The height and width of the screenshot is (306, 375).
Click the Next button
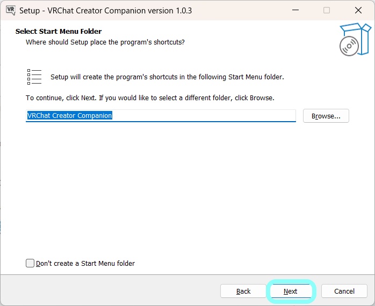pos(291,291)
